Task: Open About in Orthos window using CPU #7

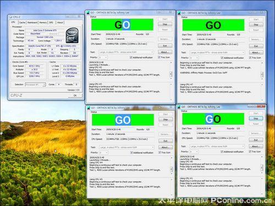Action: coord(256,52)
